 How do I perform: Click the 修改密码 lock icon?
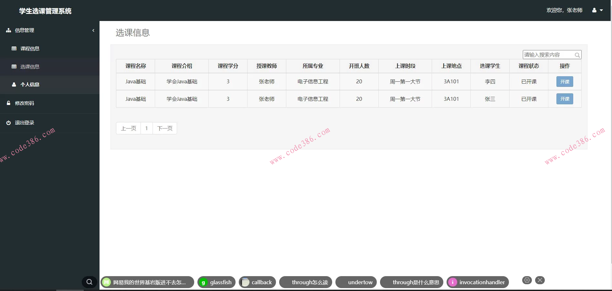click(8, 103)
